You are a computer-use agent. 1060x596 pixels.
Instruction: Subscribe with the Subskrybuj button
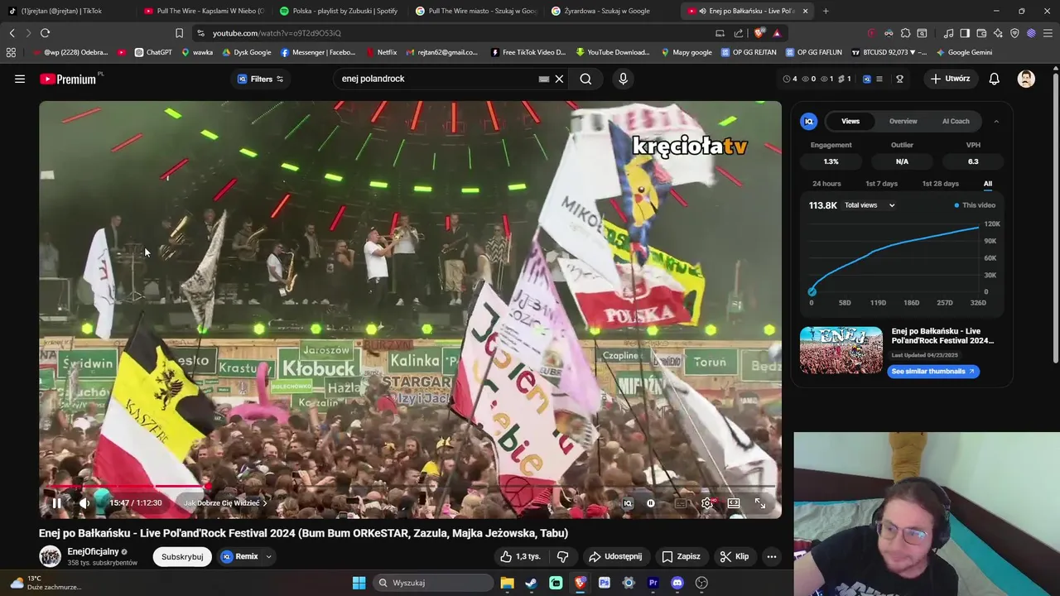pyautogui.click(x=182, y=556)
